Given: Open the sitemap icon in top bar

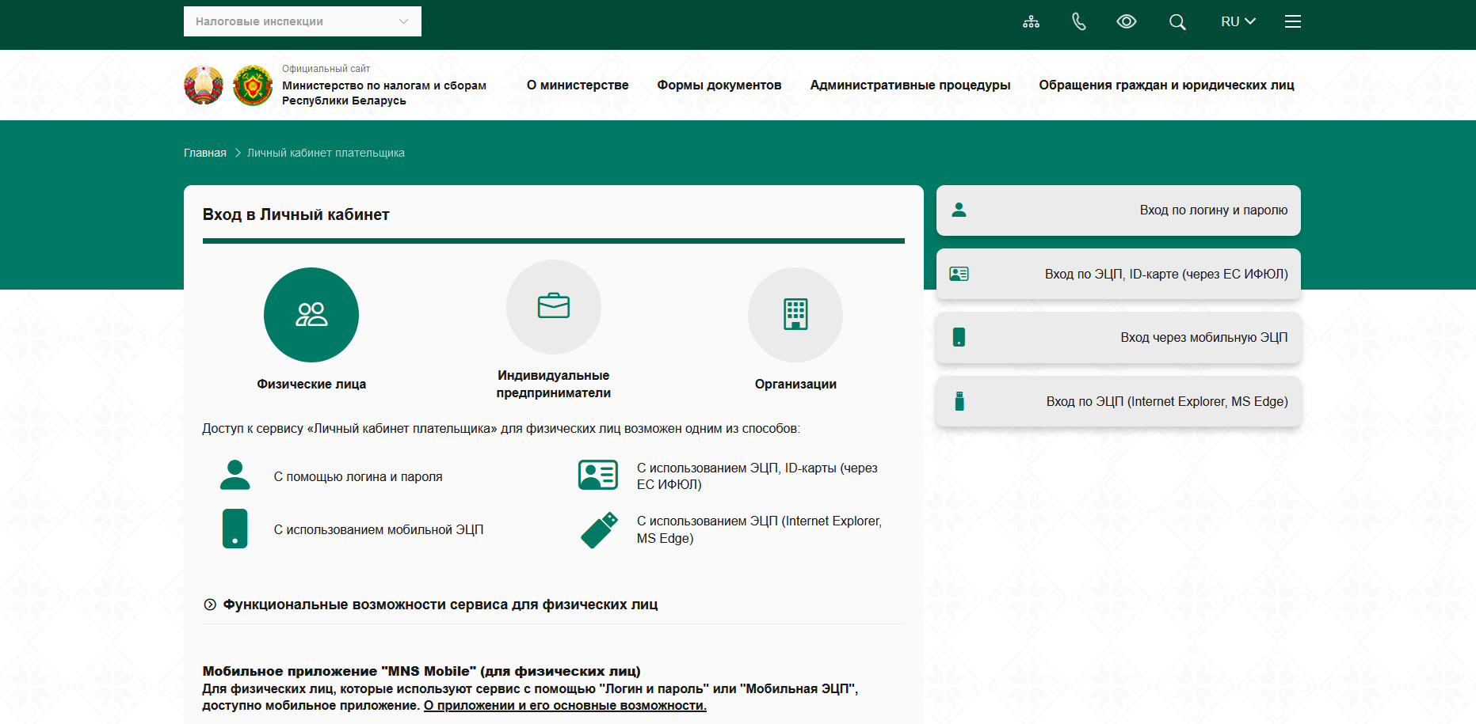Looking at the screenshot, I should pos(1031,22).
